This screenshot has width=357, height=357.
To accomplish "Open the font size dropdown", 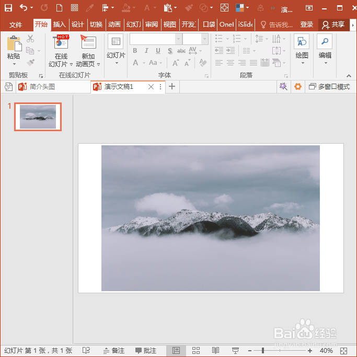I will point(205,39).
